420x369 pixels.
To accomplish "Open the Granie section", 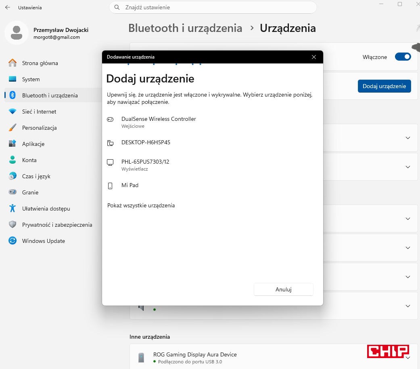I will (53, 192).
